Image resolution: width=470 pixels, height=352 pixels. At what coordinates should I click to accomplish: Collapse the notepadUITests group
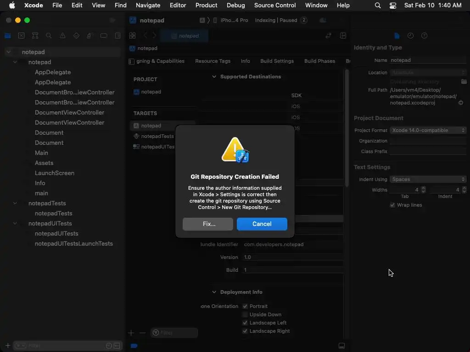[x=15, y=223]
